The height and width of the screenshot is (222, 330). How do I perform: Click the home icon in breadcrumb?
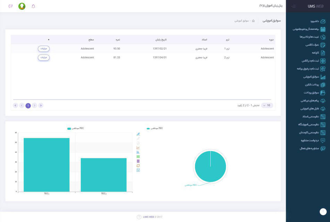tap(253, 21)
